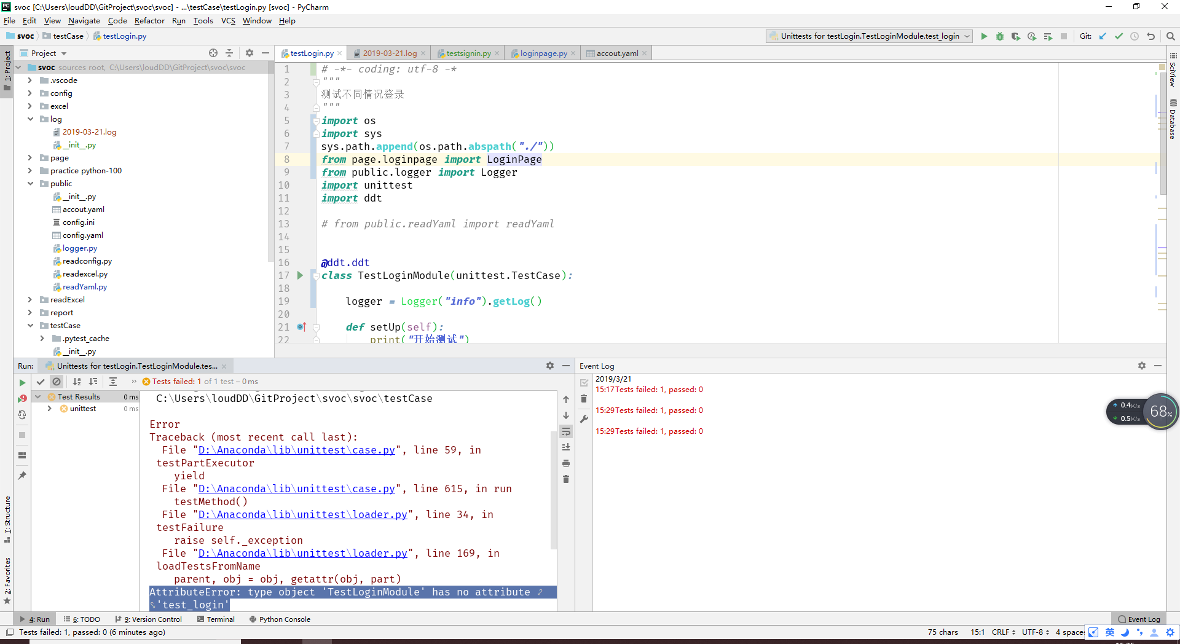This screenshot has width=1180, height=644.
Task: Toggle soft-wrap in console output
Action: [566, 431]
